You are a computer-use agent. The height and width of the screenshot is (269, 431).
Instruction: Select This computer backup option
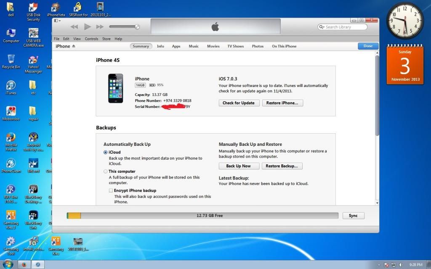tap(106, 171)
